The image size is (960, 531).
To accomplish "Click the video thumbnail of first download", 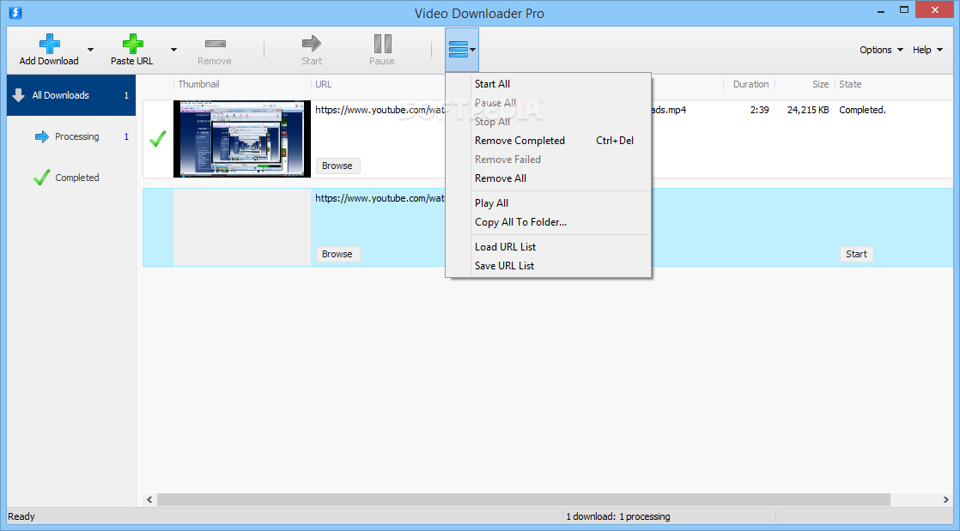I will (242, 139).
